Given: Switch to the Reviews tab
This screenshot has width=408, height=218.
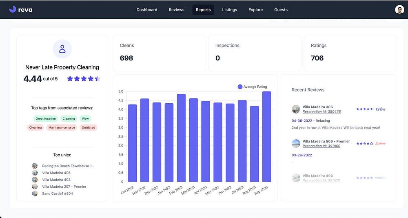Looking at the screenshot, I should pos(176,10).
